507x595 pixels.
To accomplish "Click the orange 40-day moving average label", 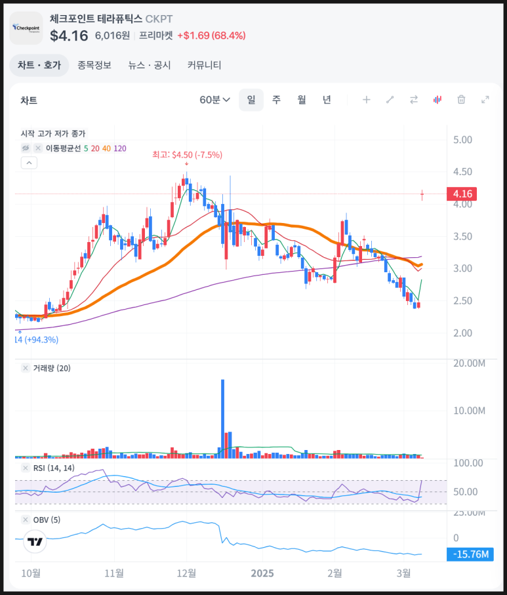I will tap(107, 148).
